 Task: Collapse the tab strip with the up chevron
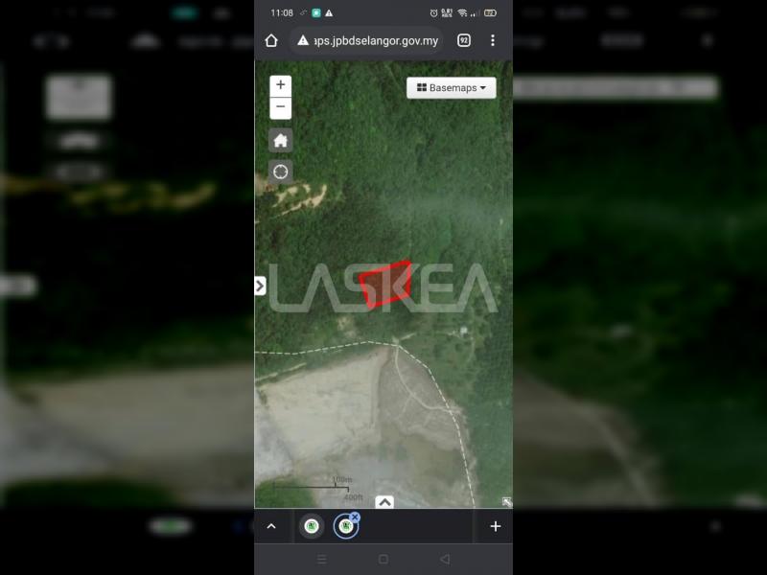coord(271,526)
